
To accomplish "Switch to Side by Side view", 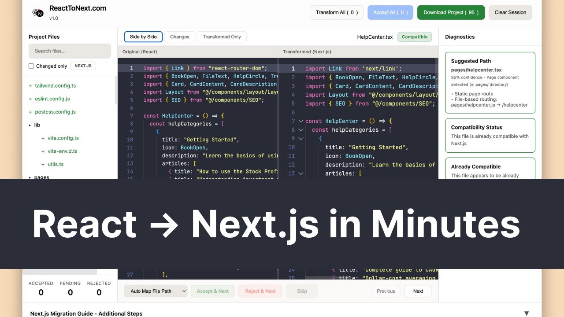I will click(x=143, y=37).
